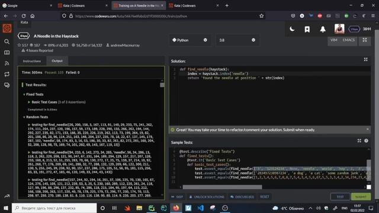Open the Firefox hamburger menu

[x=373, y=16]
